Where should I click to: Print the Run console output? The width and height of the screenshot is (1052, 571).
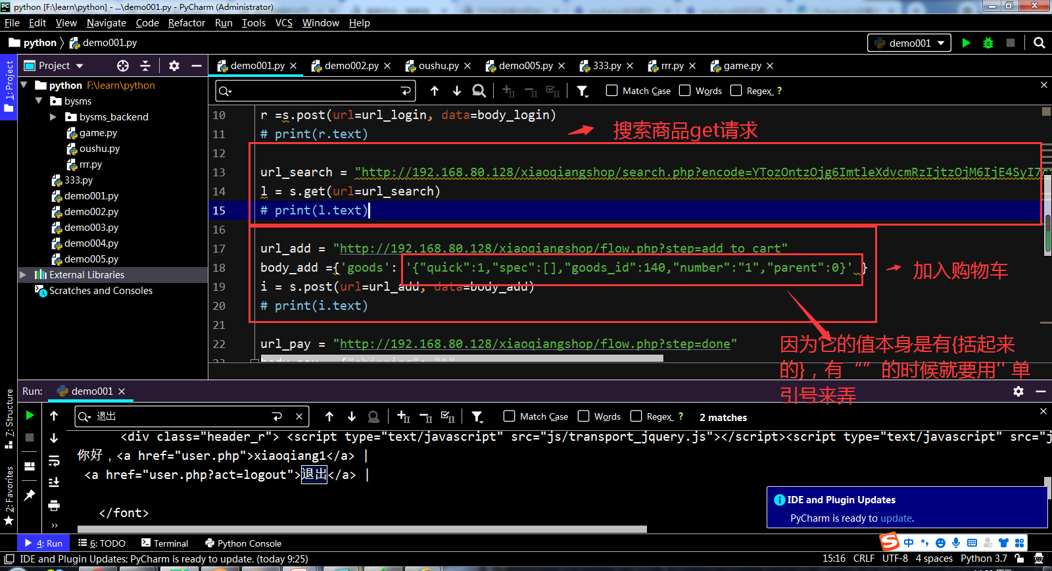pos(54,505)
